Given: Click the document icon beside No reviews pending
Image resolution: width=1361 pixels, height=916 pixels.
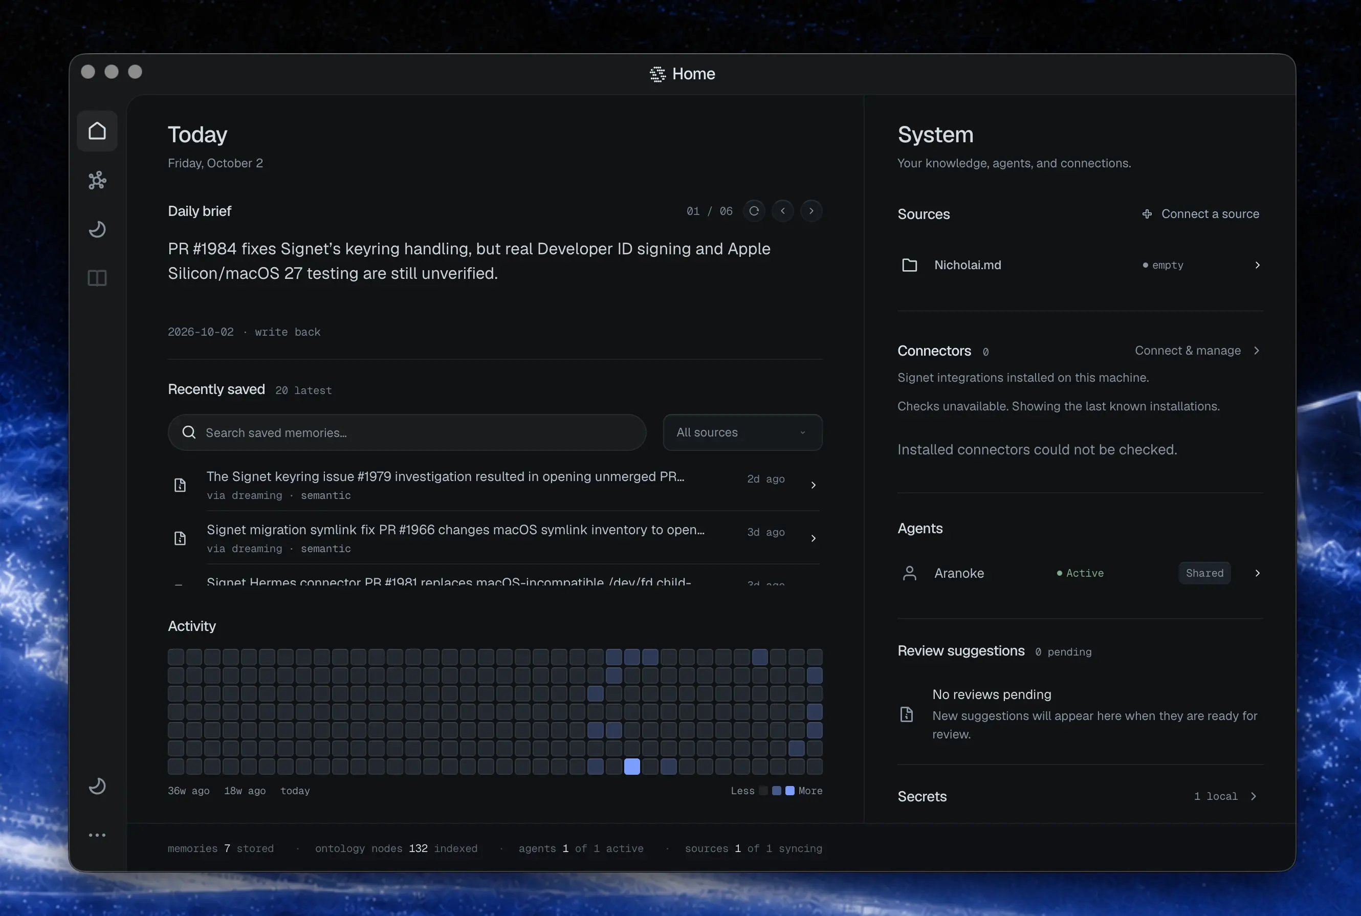Looking at the screenshot, I should click(907, 714).
